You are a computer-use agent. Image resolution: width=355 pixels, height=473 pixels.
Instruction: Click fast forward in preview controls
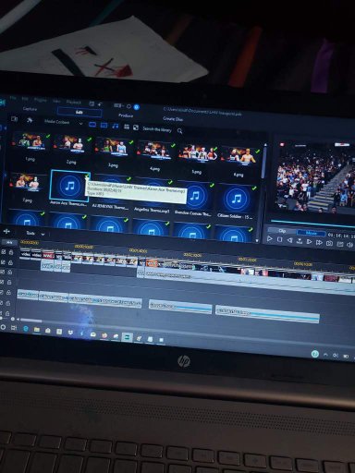pos(319,243)
